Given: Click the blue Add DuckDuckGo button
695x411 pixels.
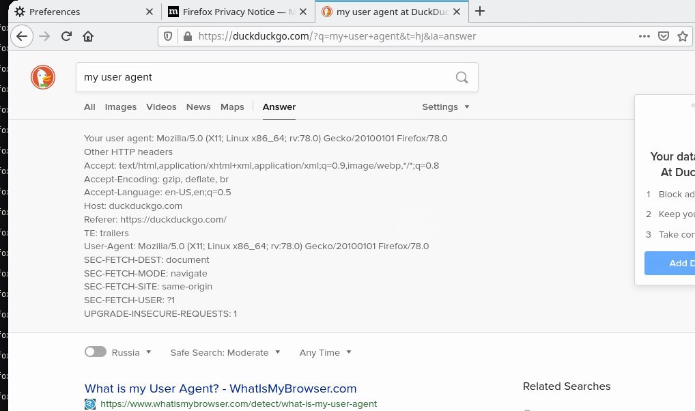Looking at the screenshot, I should 670,263.
